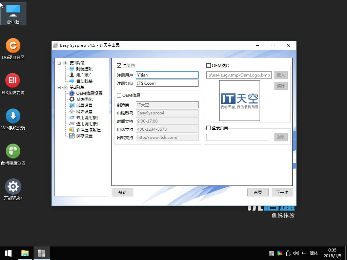Click the 下一步 button
The height and width of the screenshot is (260, 347).
pyautogui.click(x=282, y=192)
